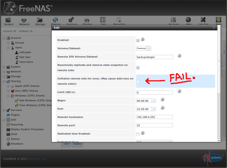The height and width of the screenshot is (168, 227).
Task: Click the expand all link
Action: [x=10, y=31]
